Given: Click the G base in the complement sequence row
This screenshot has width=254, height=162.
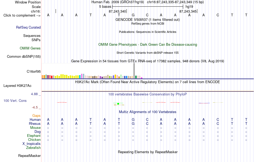Looking at the screenshot, I should pyautogui.click(x=133, y=15).
